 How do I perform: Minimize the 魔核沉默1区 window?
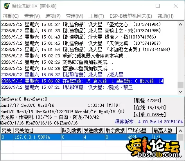[x=140, y=6]
